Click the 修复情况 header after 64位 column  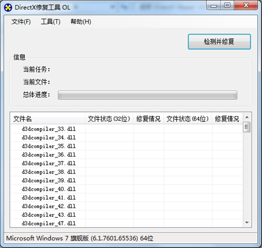(x=227, y=119)
